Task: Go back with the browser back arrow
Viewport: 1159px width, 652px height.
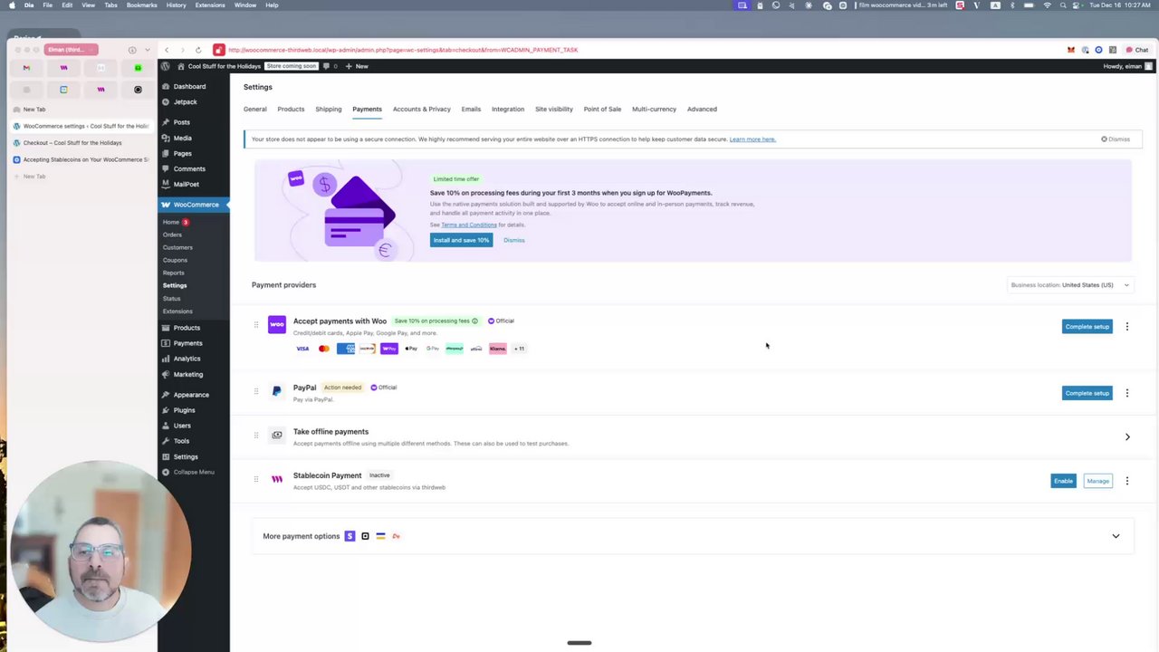Action: click(x=167, y=50)
